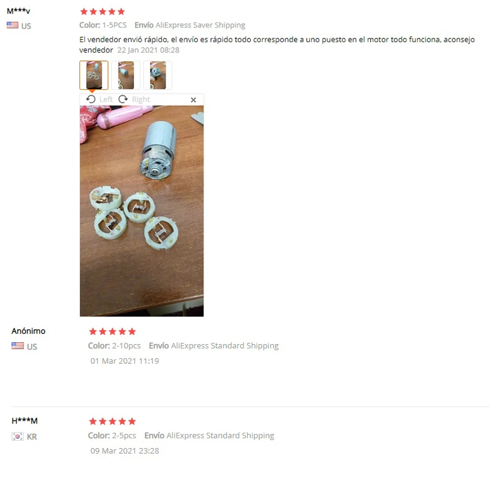This screenshot has width=489, height=489.
Task: Close the enlarged review photo
Action: click(x=193, y=100)
